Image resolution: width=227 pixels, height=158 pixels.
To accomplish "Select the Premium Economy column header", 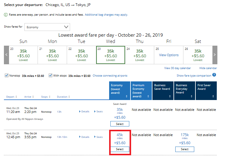I will tap(141, 91).
